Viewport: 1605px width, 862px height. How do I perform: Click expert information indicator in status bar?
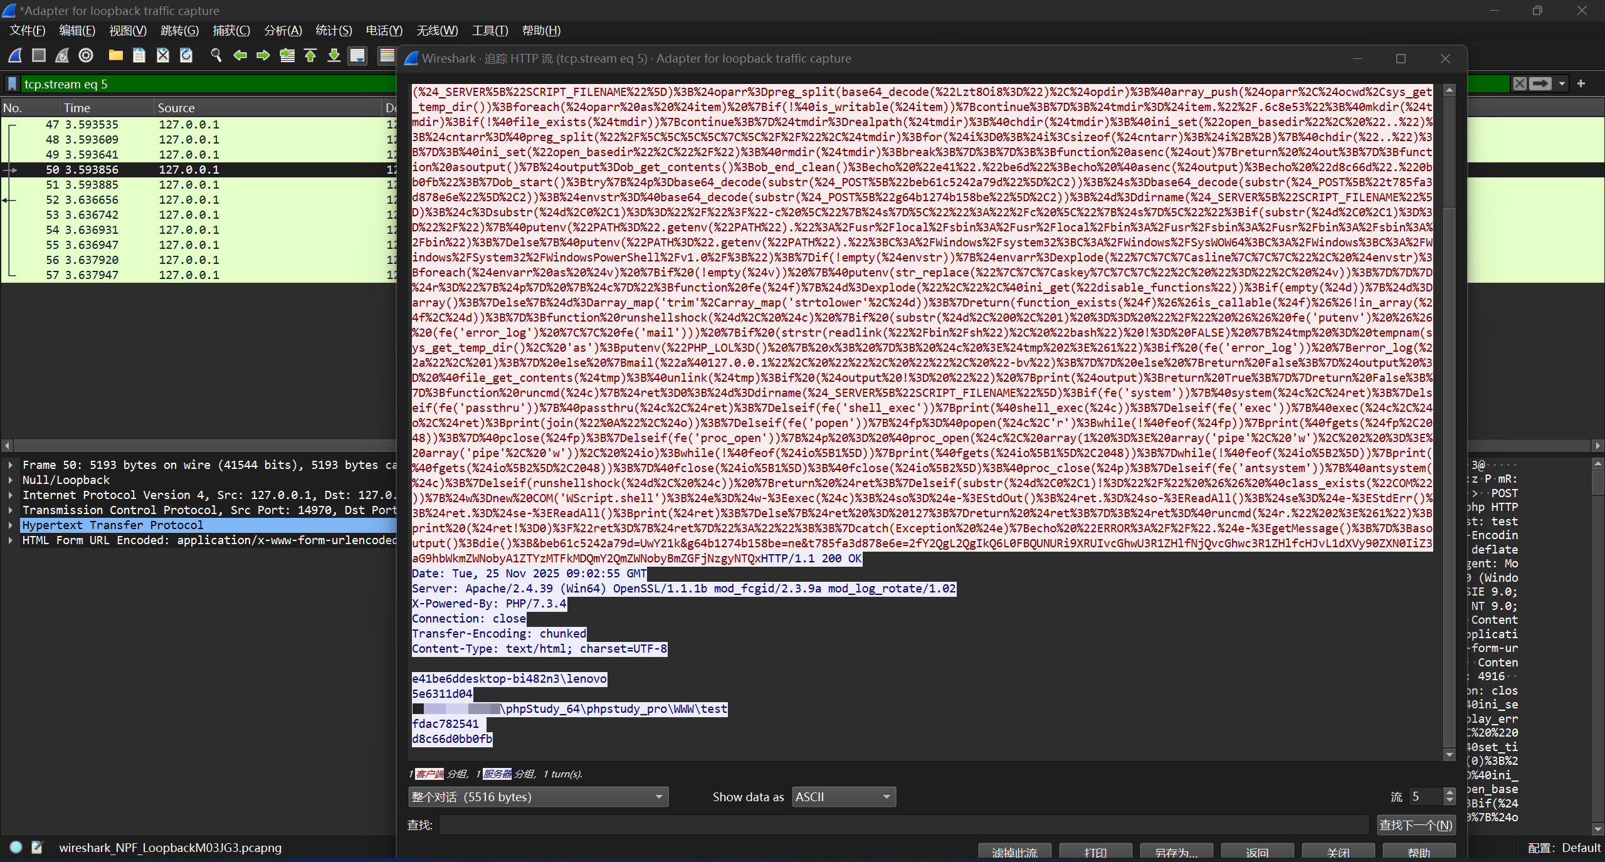click(x=16, y=847)
